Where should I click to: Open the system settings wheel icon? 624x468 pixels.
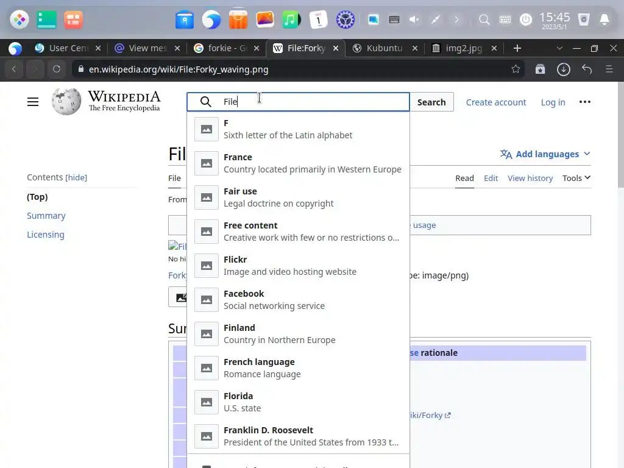[x=345, y=19]
